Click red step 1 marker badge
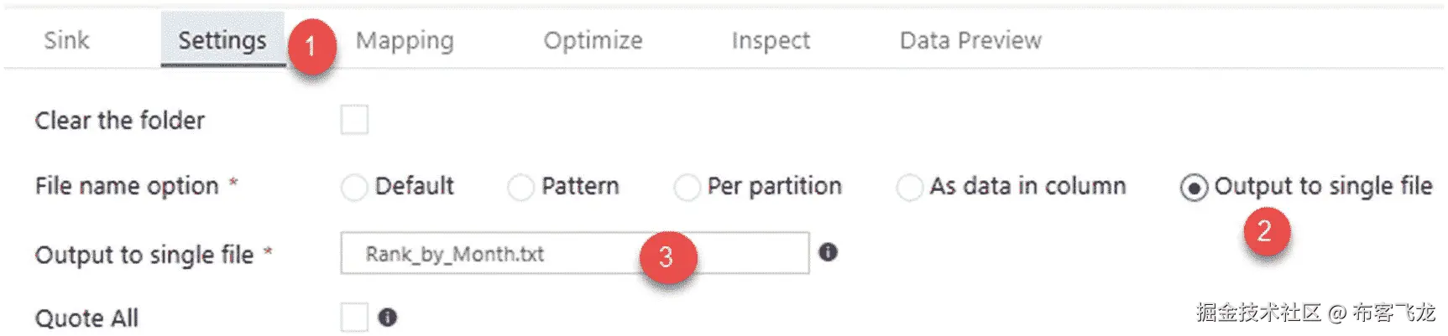Viewport: 1448px width, 336px height. pos(311,46)
